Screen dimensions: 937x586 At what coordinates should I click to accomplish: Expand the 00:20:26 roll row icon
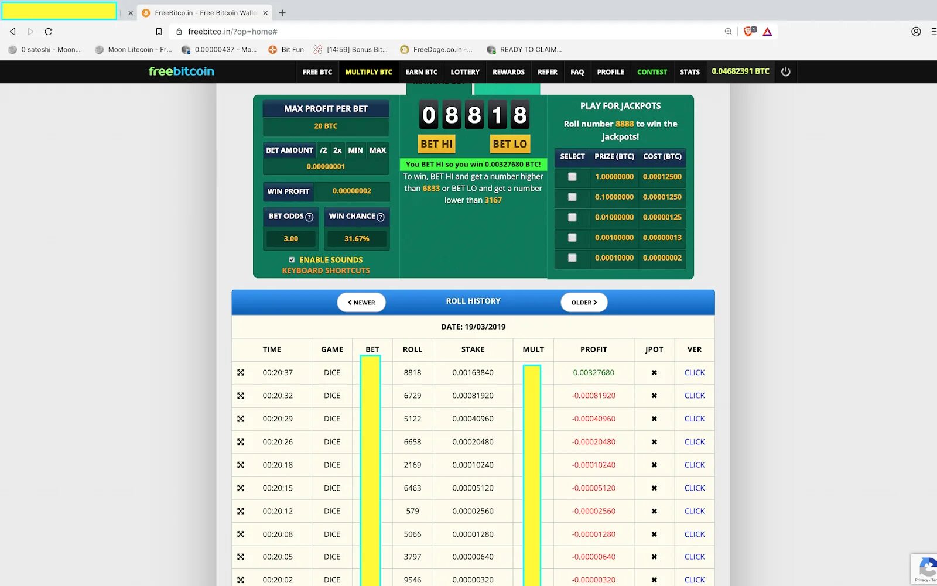click(x=241, y=442)
